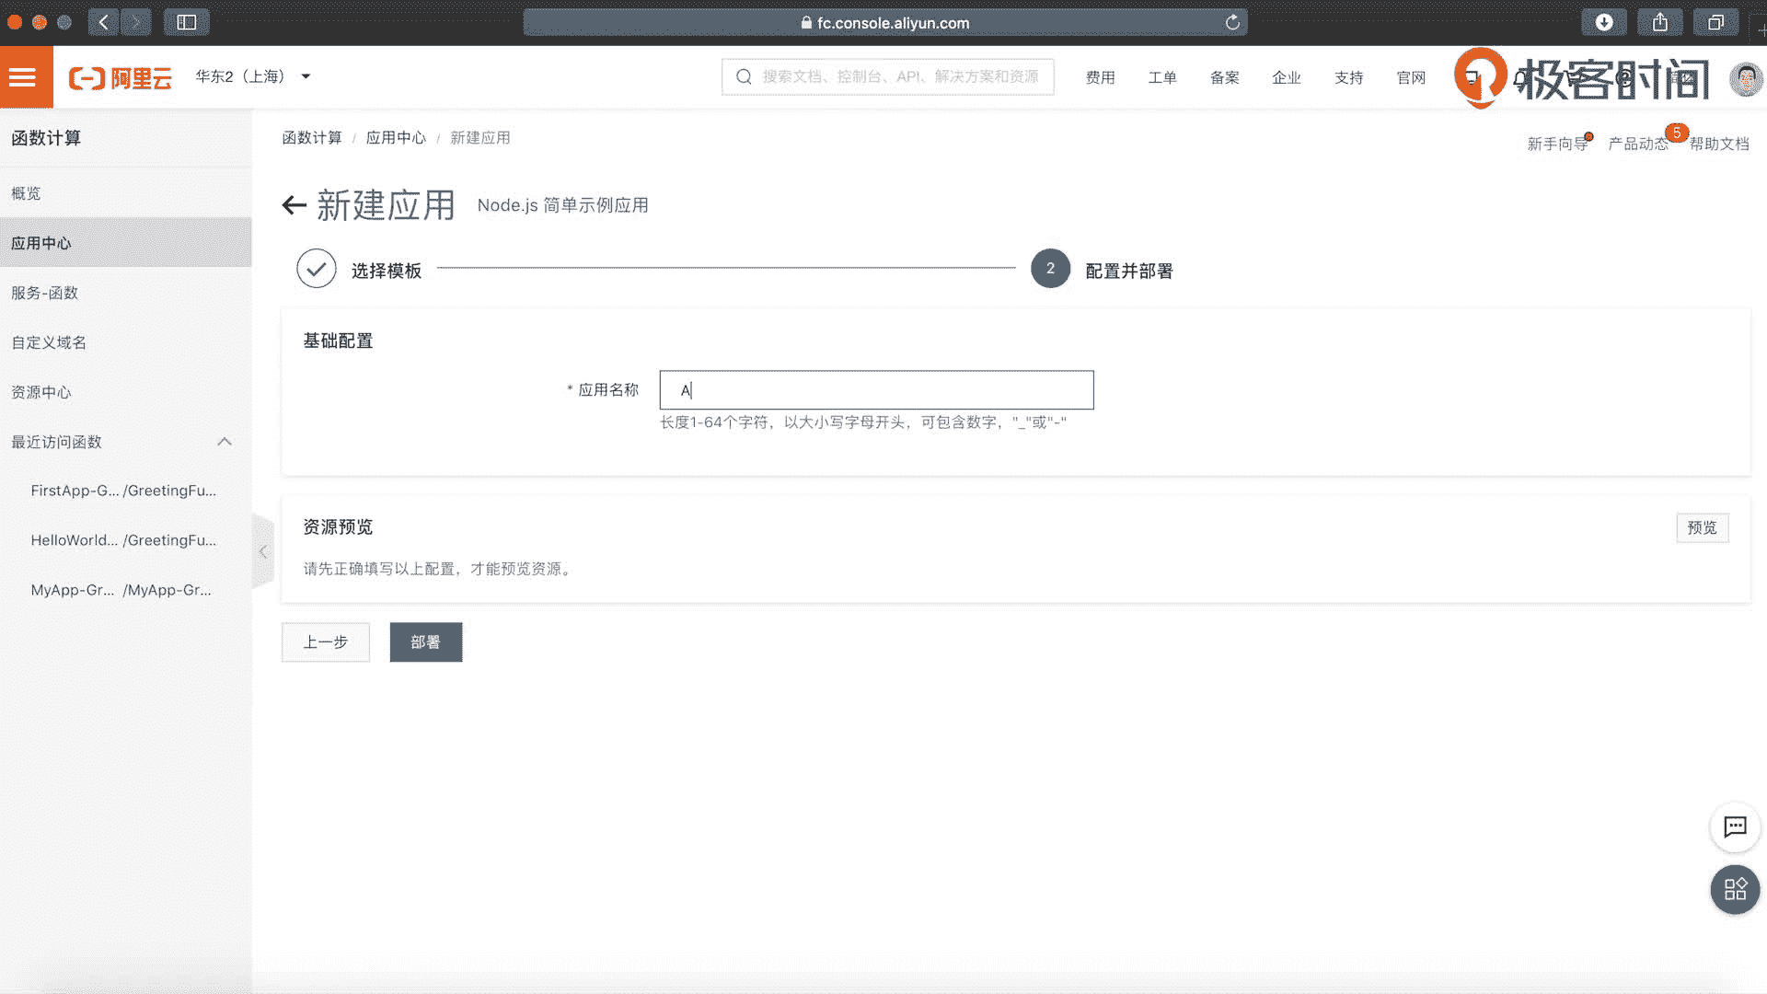
Task: Click the 应用名称 input field
Action: point(876,390)
